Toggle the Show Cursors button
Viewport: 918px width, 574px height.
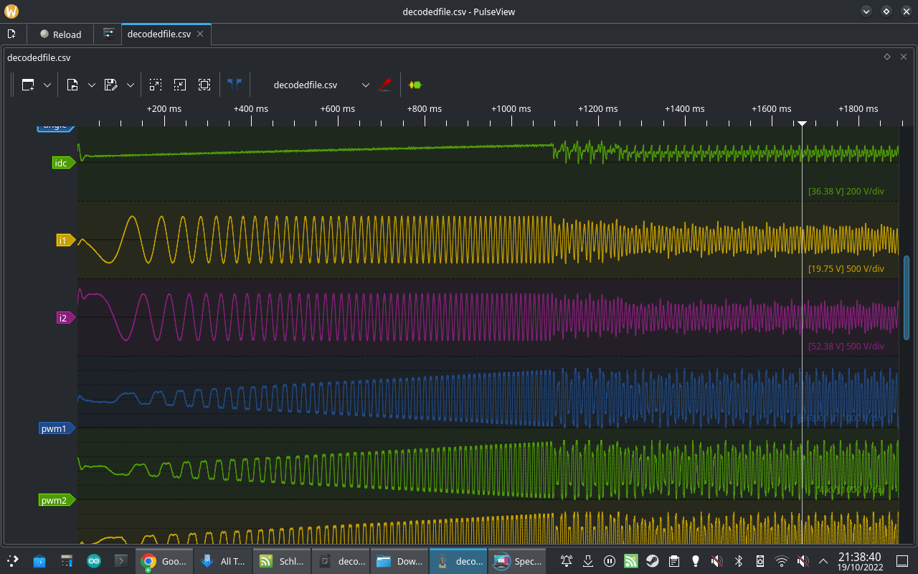coord(235,85)
